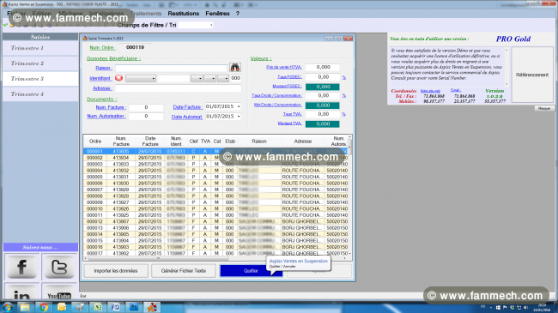Open the wide Identifiant type dropdown
Image resolution: width=558 pixels, height=313 pixels.
pyautogui.click(x=141, y=78)
